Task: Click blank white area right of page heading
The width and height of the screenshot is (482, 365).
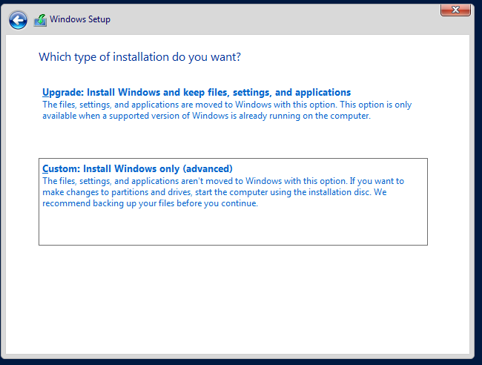Action: 356,56
